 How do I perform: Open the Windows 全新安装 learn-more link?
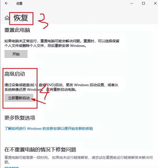tap(49, 128)
